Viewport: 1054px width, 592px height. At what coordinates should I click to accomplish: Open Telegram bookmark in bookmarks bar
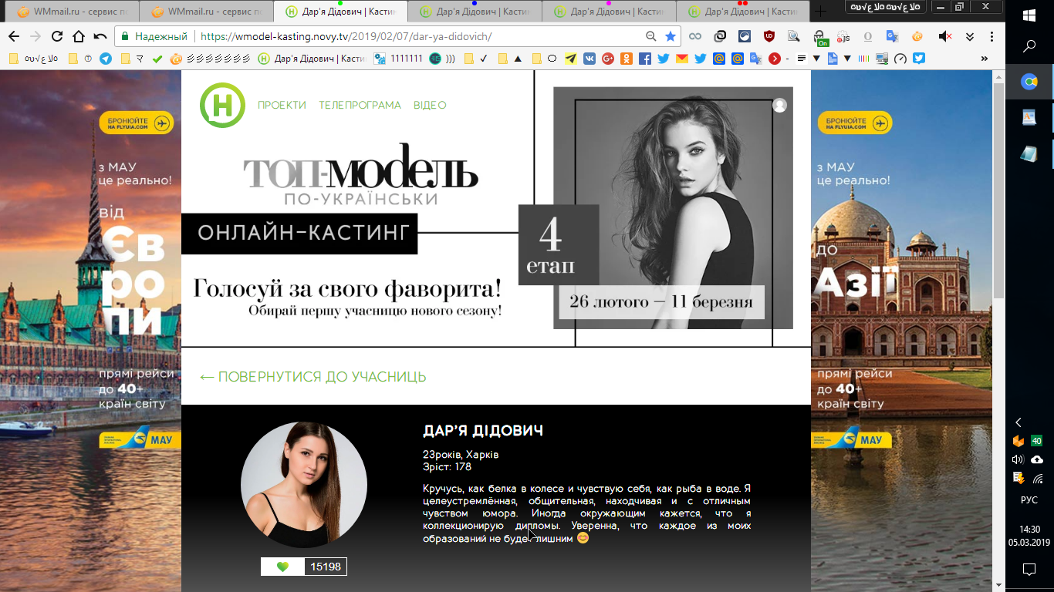pyautogui.click(x=106, y=59)
